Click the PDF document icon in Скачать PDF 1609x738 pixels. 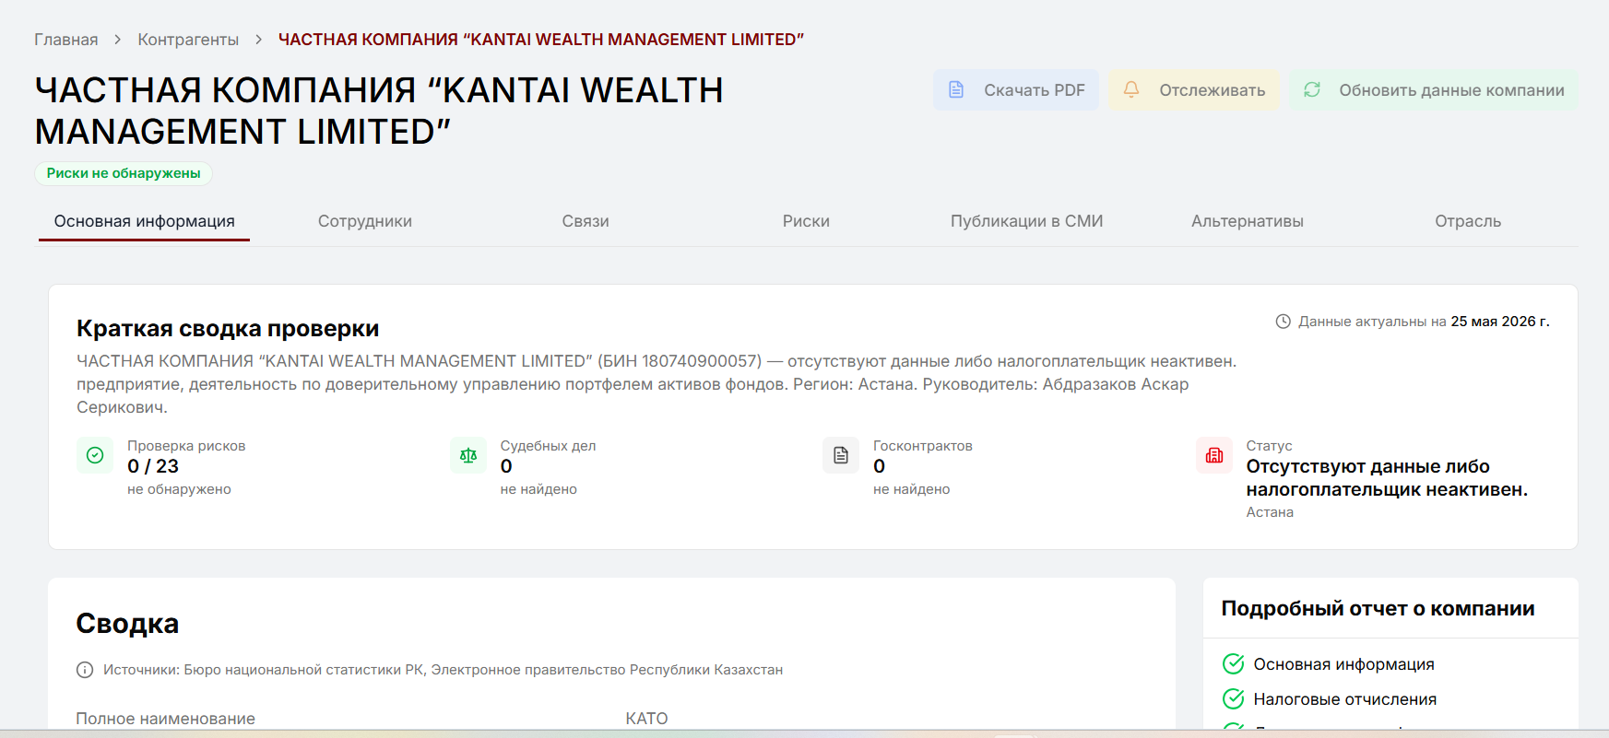pos(956,89)
